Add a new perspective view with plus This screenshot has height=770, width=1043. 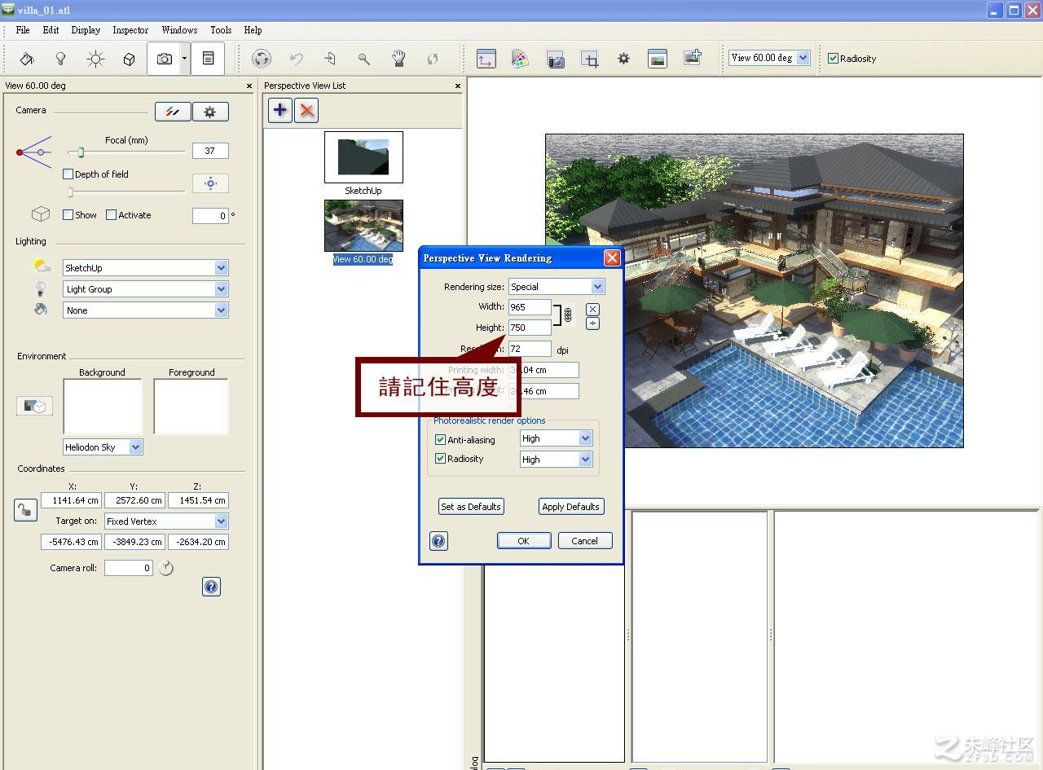[279, 110]
